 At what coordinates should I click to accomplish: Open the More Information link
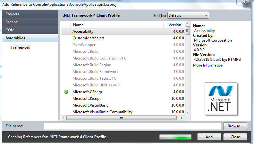[x=208, y=65]
